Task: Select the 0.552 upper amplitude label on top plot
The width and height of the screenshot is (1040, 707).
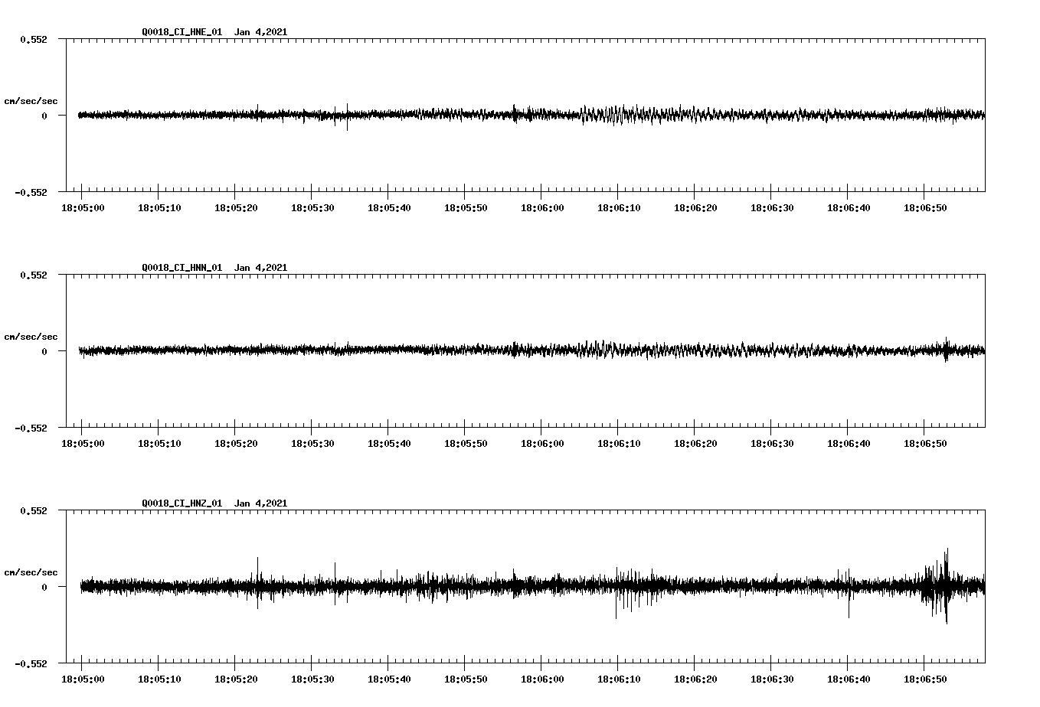Action: [x=35, y=39]
